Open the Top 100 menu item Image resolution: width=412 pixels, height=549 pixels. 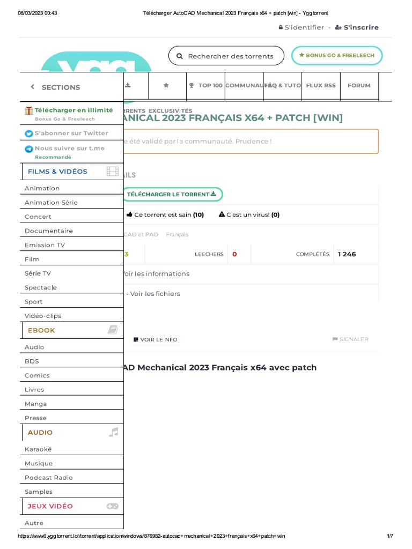click(205, 85)
